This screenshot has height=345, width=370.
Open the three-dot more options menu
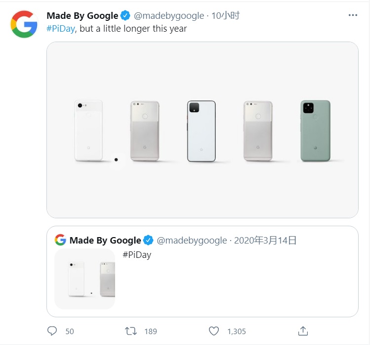pos(353,15)
